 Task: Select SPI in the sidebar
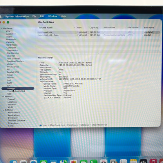coord(9,86)
